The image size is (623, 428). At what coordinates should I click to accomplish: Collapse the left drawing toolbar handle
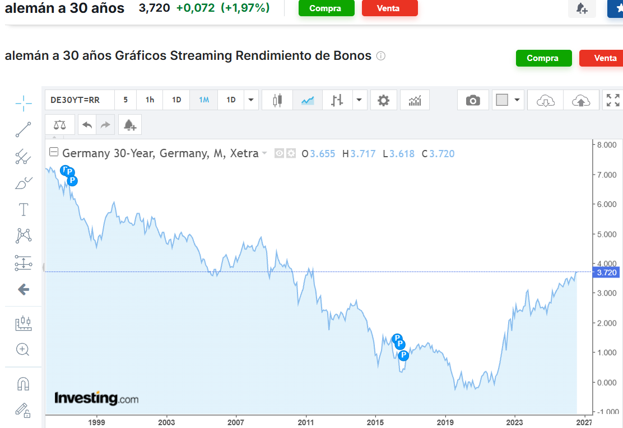coord(43,267)
